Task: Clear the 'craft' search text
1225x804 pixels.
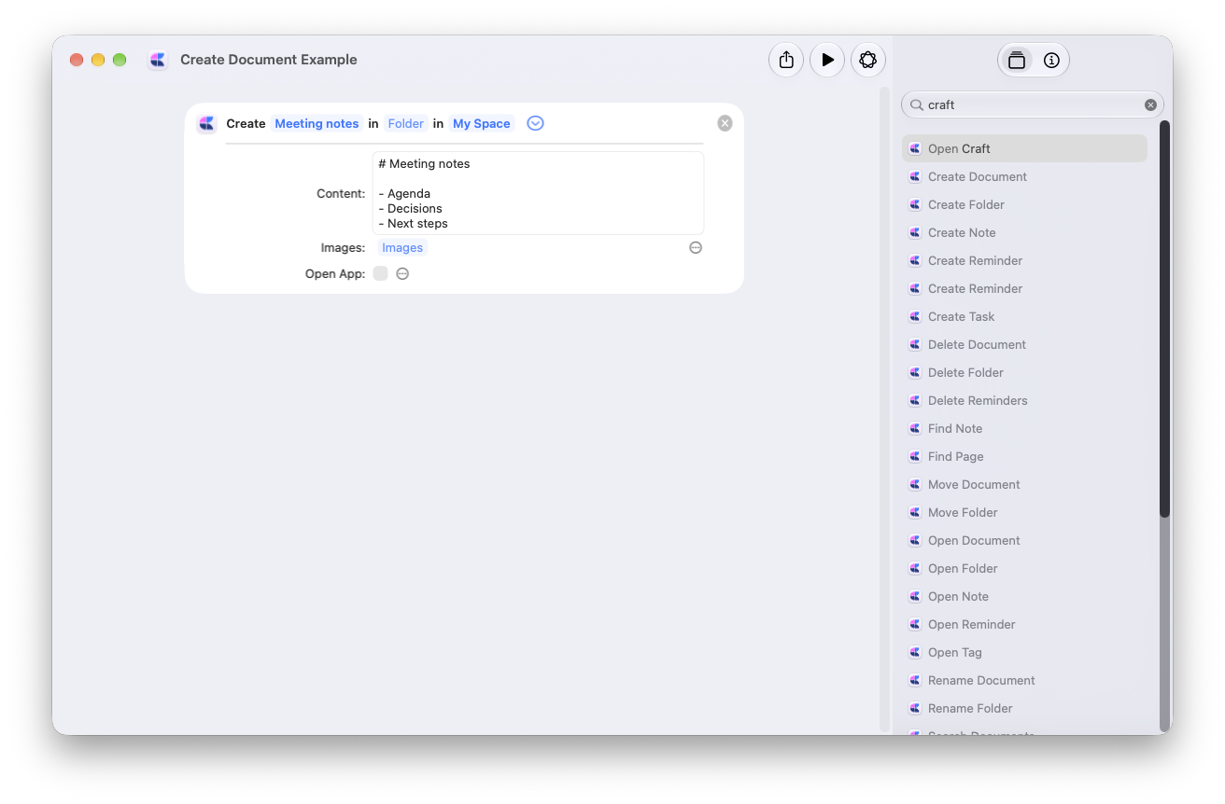Action: tap(1150, 105)
